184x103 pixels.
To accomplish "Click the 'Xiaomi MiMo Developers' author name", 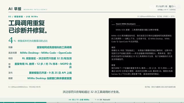I will tap(126, 24).
